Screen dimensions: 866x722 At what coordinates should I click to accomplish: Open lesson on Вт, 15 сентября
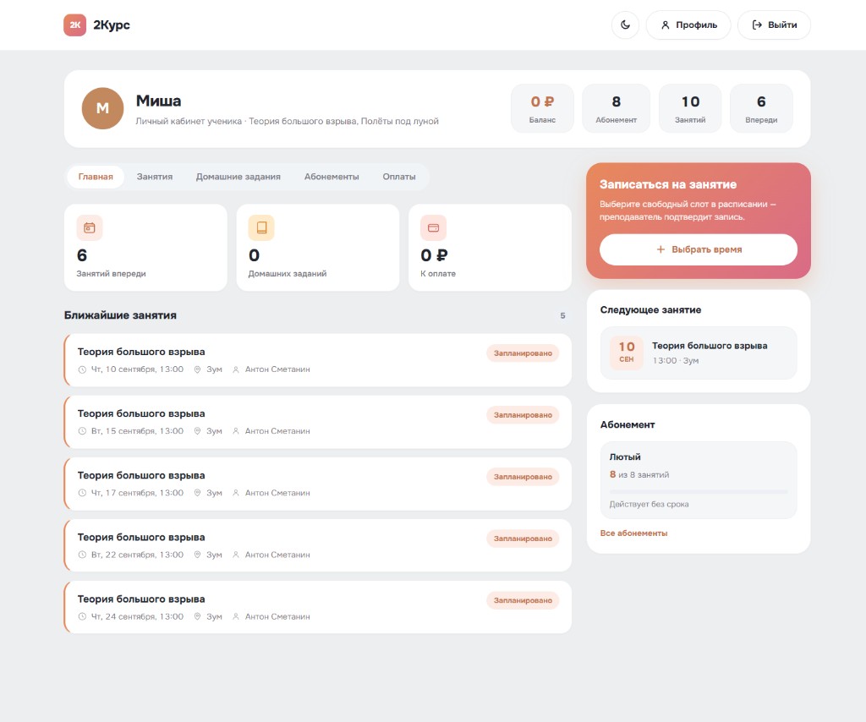point(318,422)
